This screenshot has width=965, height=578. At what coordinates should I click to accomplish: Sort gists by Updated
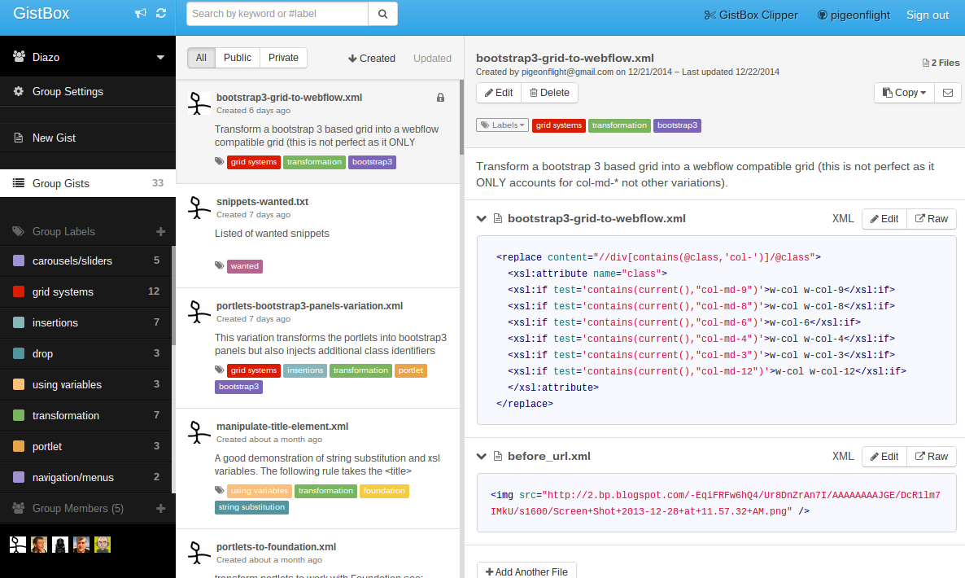point(432,59)
